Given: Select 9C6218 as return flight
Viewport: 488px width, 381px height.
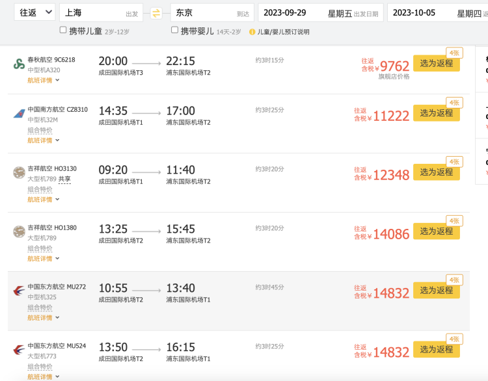Looking at the screenshot, I should pos(437,63).
